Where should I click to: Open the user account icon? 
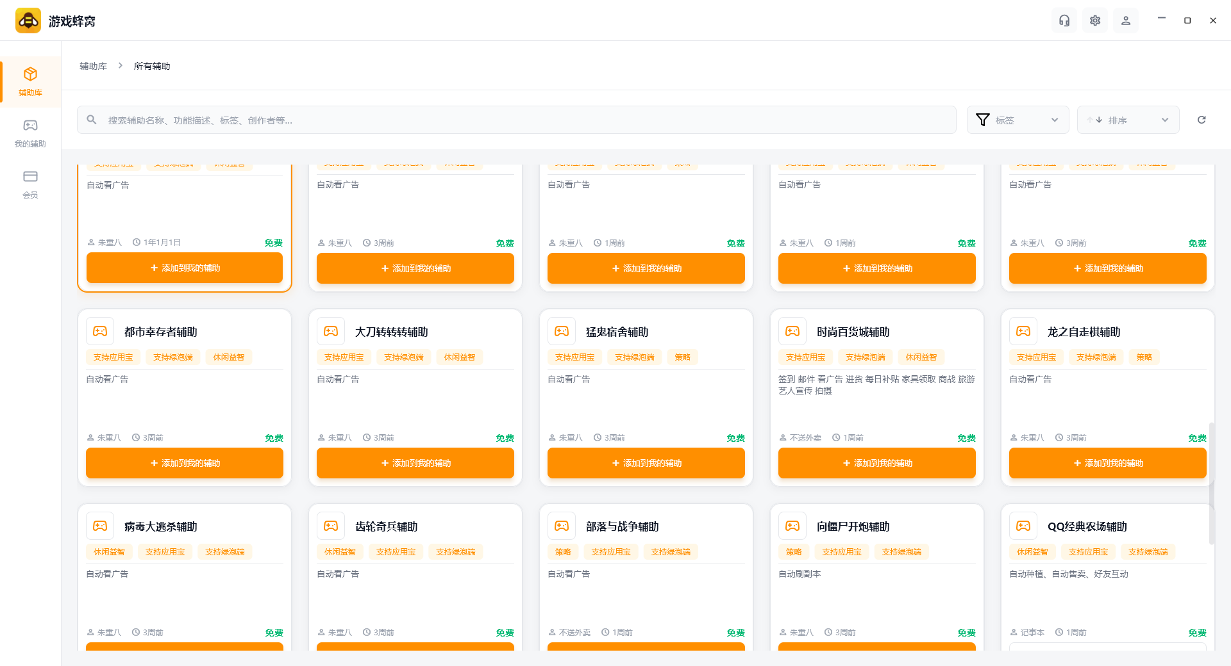tap(1126, 20)
